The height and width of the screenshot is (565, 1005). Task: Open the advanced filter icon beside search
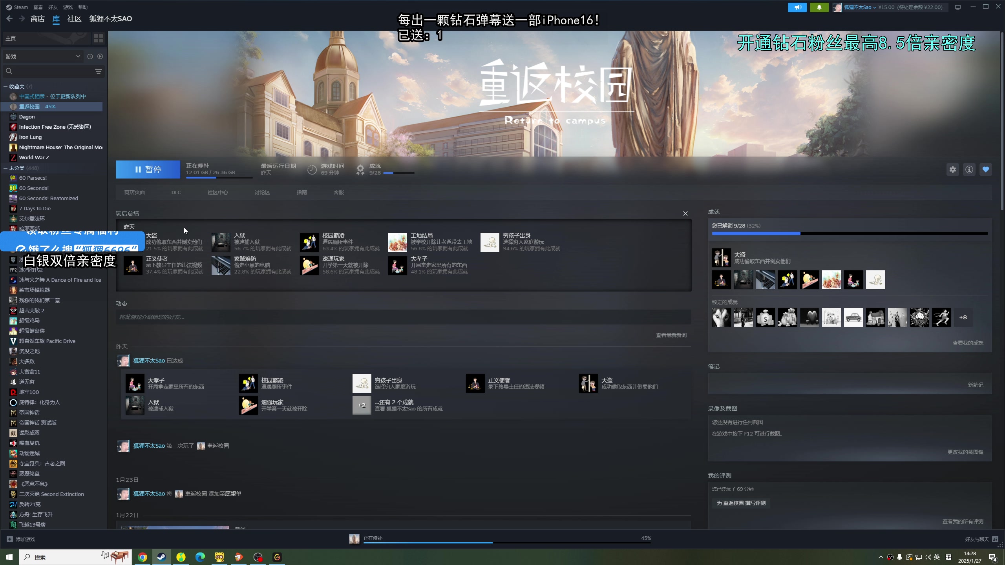click(x=98, y=71)
